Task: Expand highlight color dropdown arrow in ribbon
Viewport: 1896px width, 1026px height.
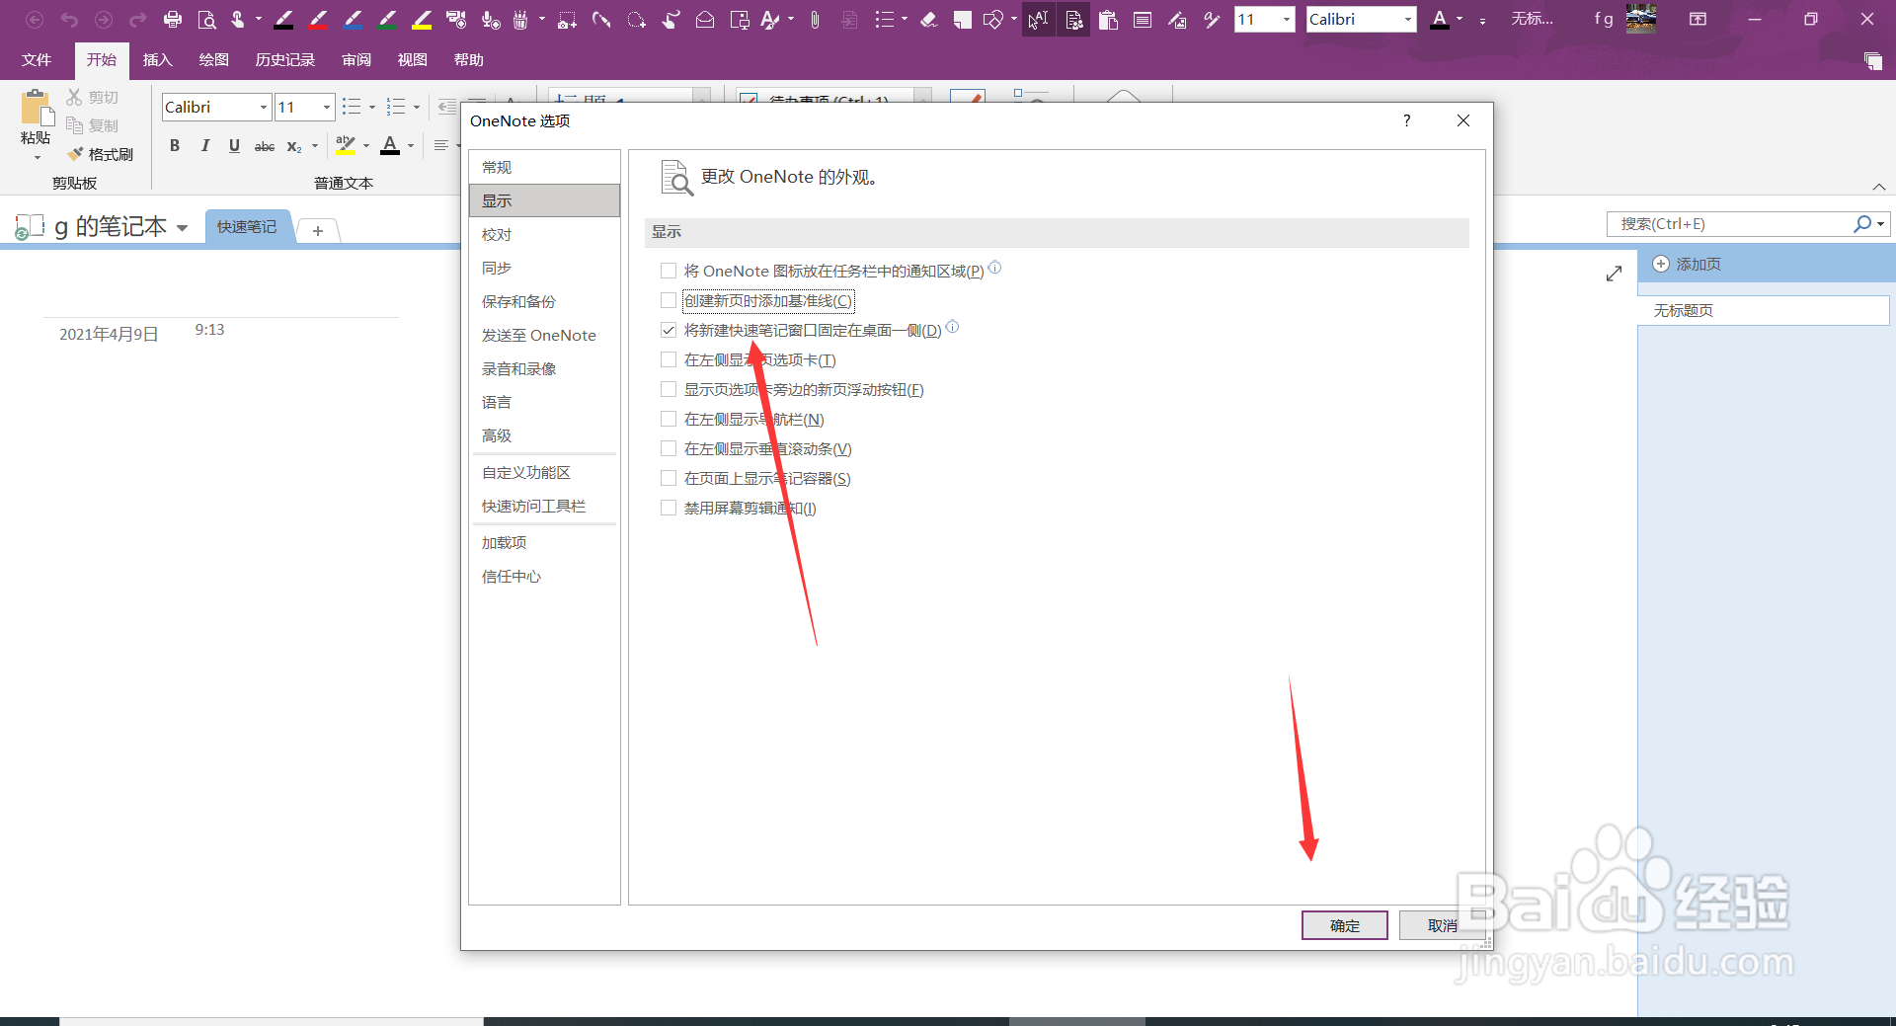Action: click(x=366, y=146)
